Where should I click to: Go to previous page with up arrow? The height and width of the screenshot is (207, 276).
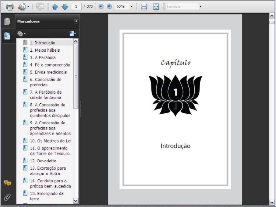coord(55,7)
